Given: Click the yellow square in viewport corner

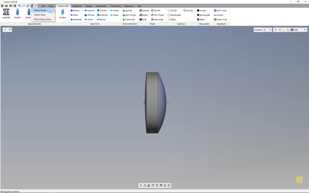Looking at the screenshot, I should tap(299, 180).
